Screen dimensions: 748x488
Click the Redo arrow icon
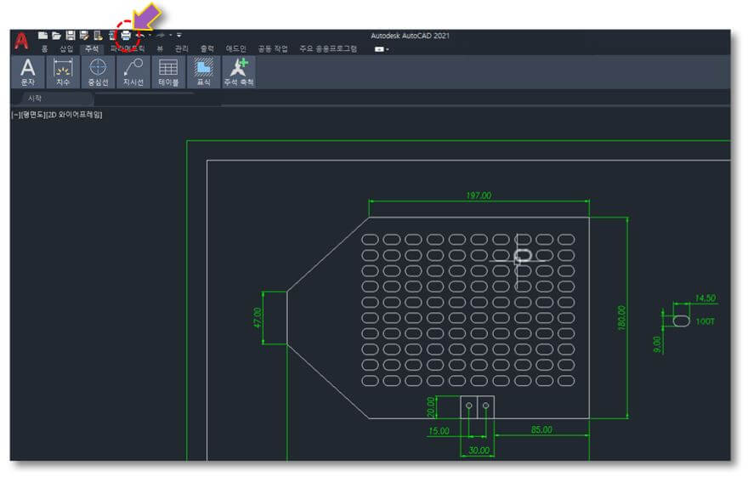click(x=161, y=36)
